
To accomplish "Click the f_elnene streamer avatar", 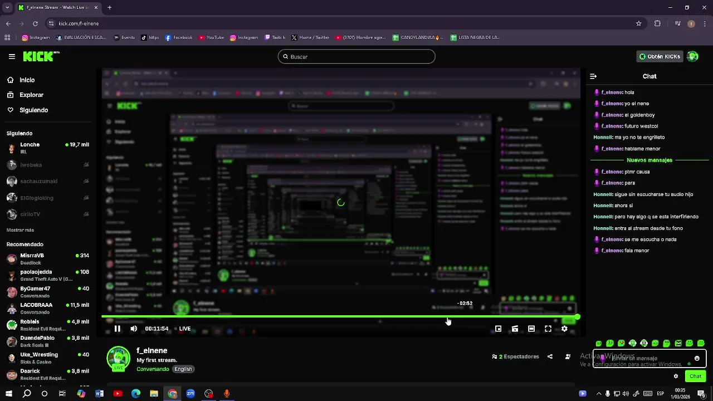I will click(118, 358).
